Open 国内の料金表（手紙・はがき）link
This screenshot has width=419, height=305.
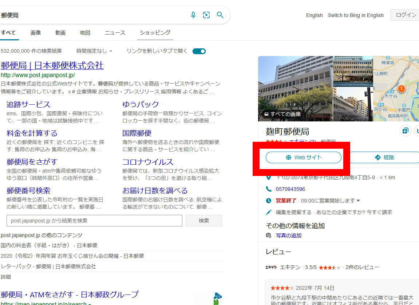[x=49, y=245]
